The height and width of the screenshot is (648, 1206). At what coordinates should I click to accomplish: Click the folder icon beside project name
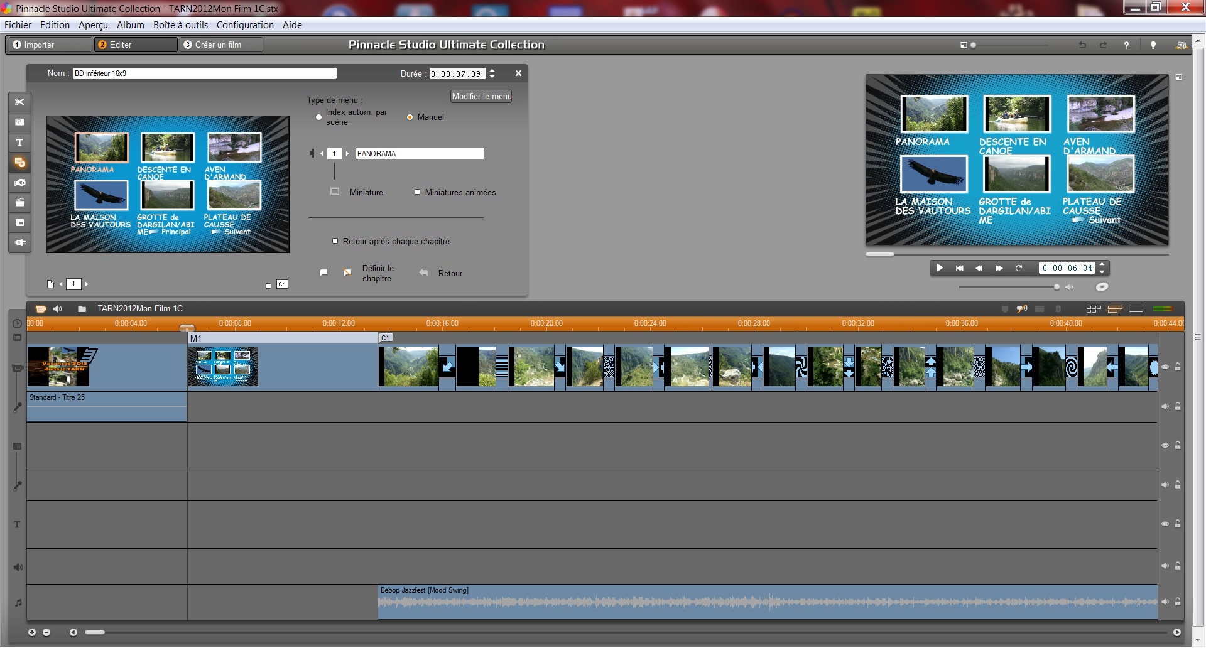82,309
